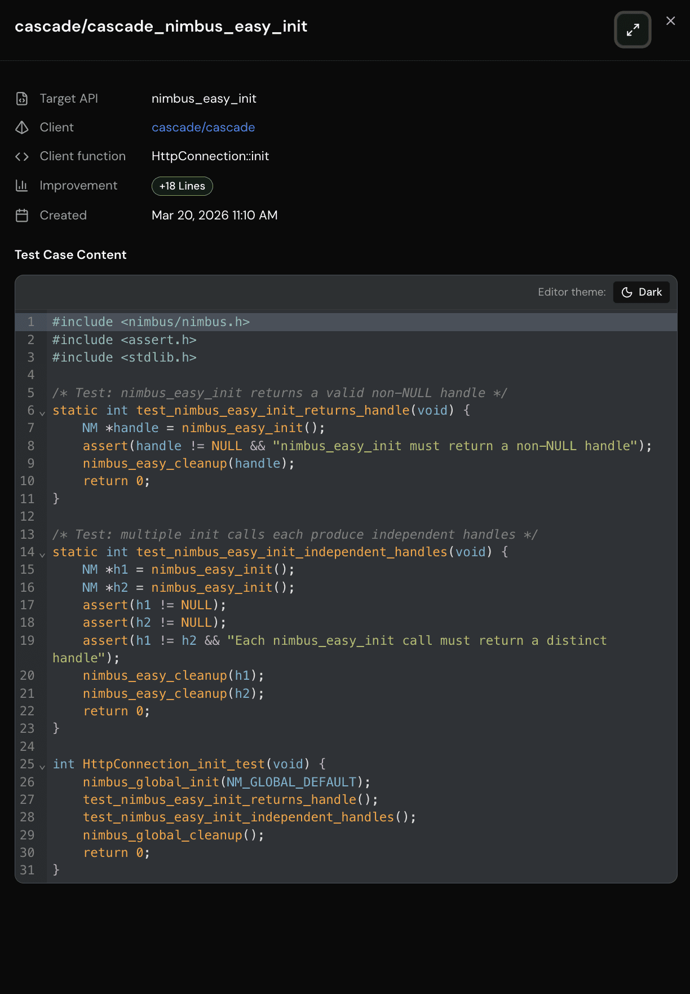
Task: Click return 0 on line 10
Action: coord(117,481)
